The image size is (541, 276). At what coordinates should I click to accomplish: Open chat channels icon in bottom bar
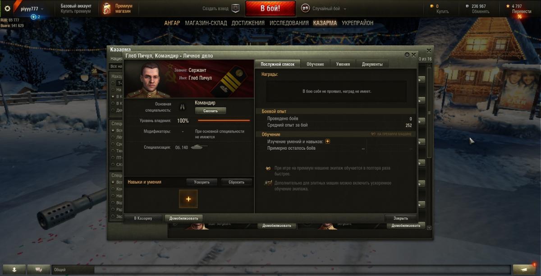tap(38, 269)
